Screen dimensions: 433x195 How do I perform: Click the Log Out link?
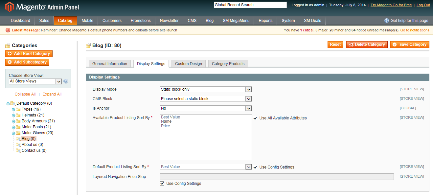pyautogui.click(x=423, y=5)
